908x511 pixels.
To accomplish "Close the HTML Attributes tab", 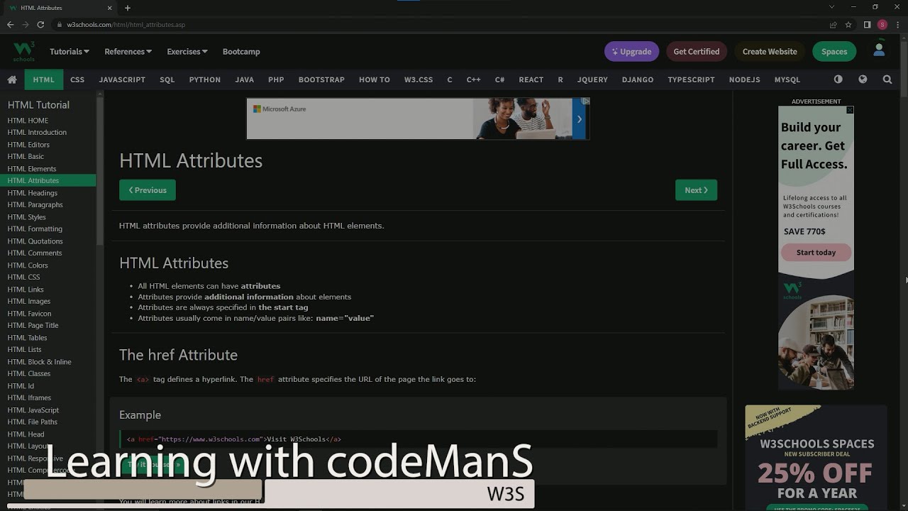I will coord(110,8).
